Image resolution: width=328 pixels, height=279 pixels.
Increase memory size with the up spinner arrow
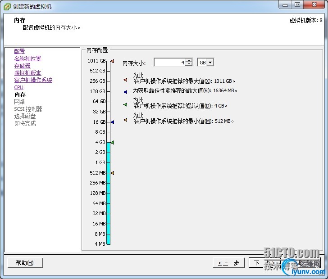point(189,60)
